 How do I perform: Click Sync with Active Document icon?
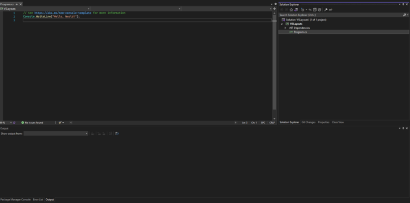[x=310, y=10]
